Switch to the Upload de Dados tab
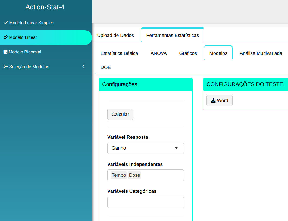Image resolution: width=288 pixels, height=221 pixels. tap(115, 35)
